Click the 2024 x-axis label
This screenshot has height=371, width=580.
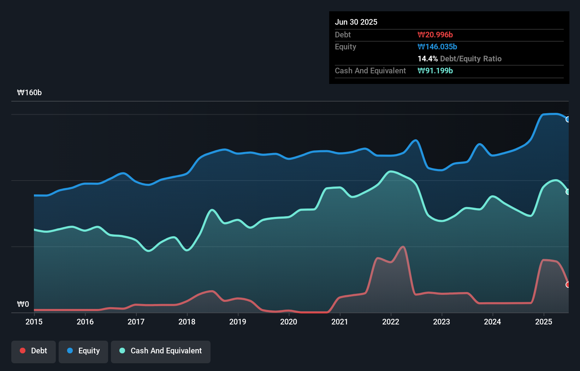pos(492,322)
